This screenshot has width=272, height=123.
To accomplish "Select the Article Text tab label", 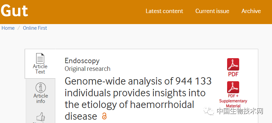I will click(x=40, y=69).
